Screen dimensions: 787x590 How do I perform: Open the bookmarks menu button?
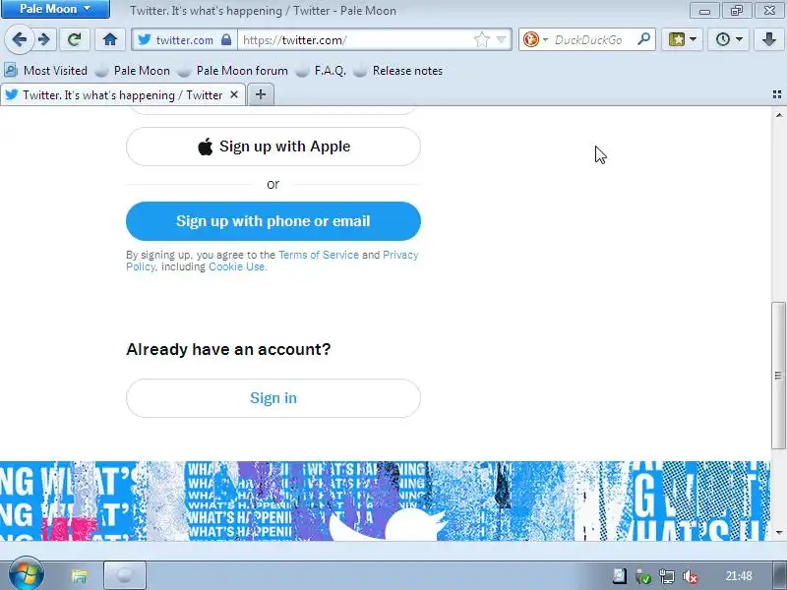[x=677, y=39]
